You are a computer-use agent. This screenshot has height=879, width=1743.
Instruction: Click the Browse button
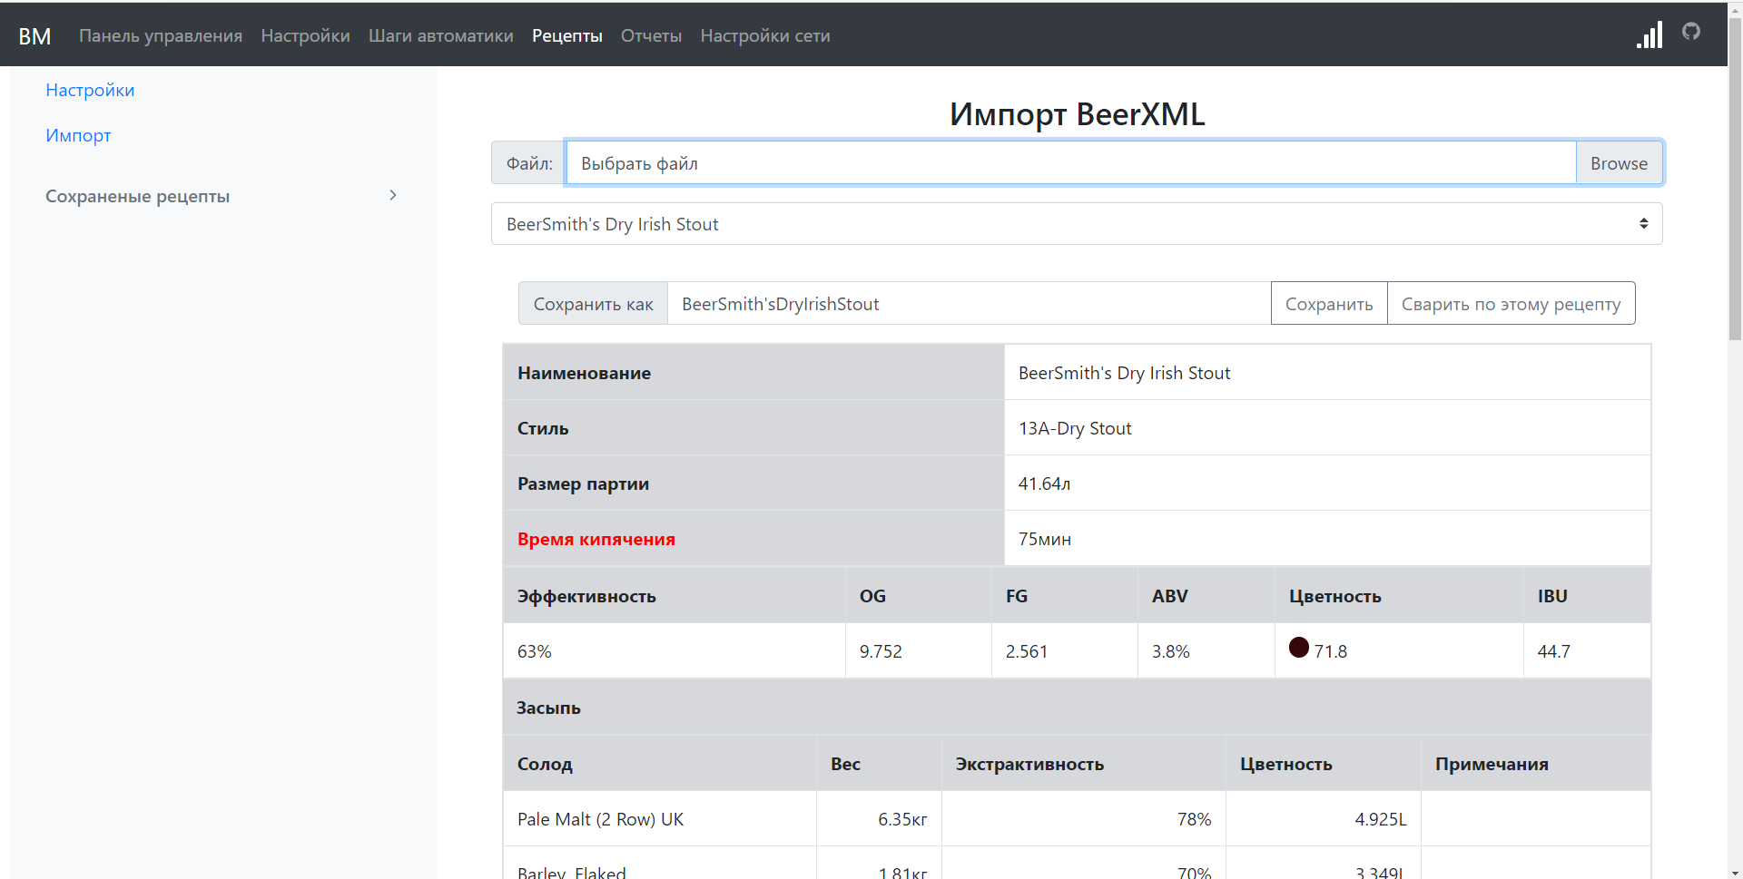(1619, 163)
